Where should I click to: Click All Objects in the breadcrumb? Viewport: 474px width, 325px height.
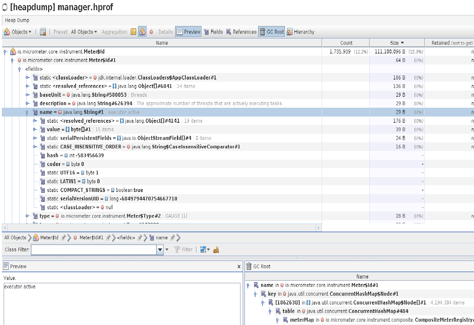[15, 238]
